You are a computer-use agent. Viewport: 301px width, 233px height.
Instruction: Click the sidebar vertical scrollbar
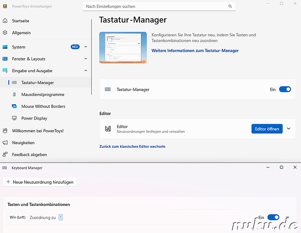coord(91,57)
